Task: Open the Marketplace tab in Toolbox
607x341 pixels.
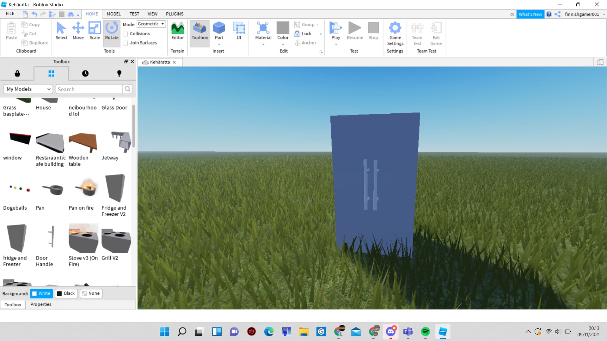Action: [x=17, y=74]
